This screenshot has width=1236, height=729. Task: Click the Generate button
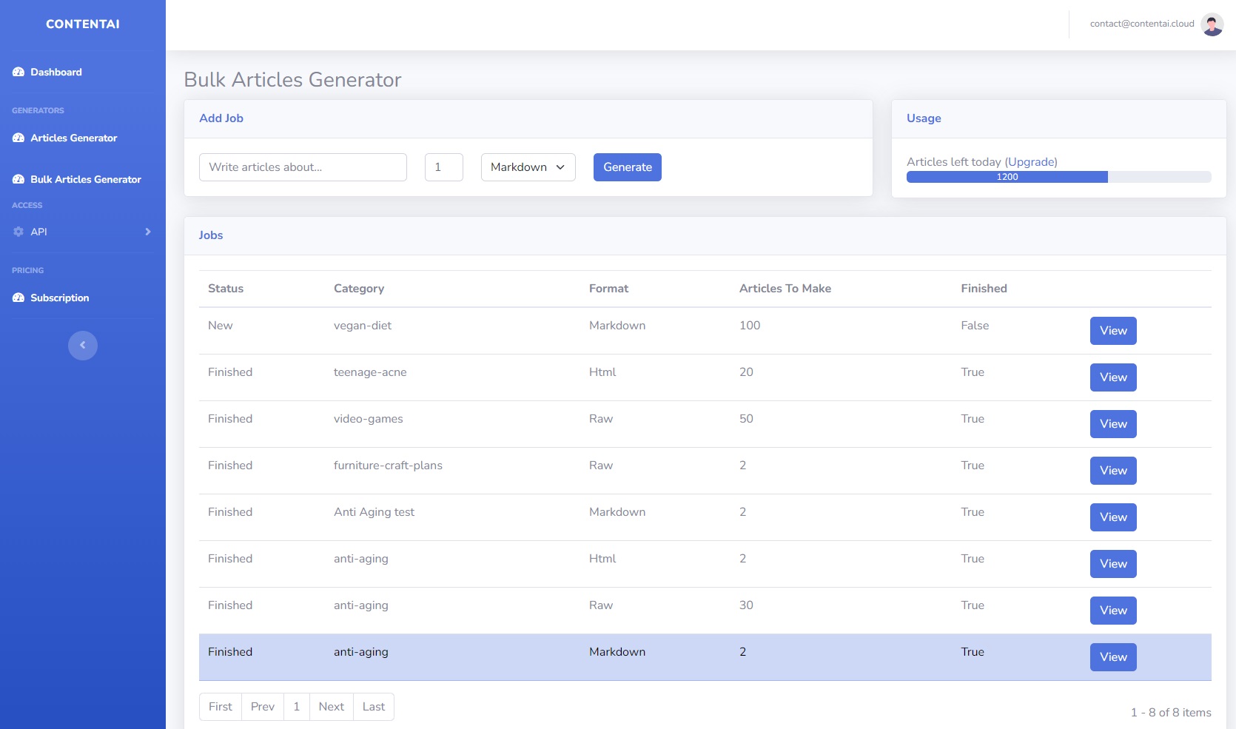tap(627, 167)
